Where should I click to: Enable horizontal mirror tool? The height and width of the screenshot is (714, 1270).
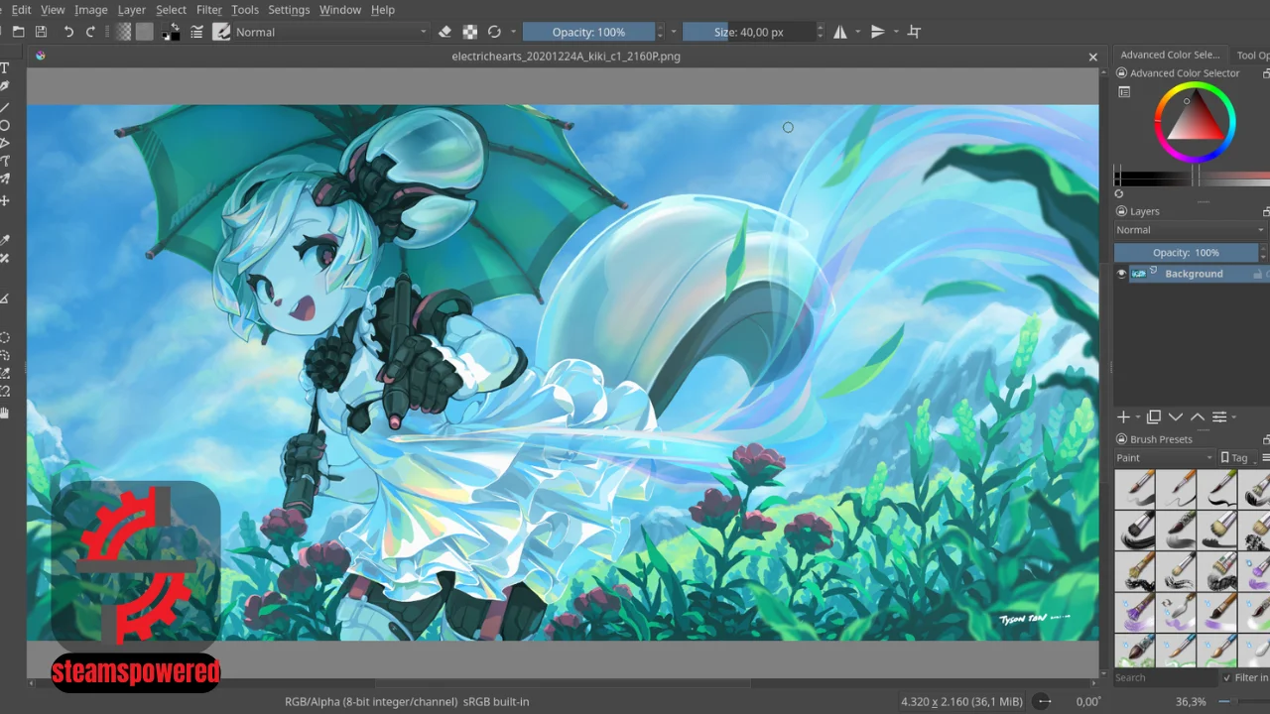[840, 32]
